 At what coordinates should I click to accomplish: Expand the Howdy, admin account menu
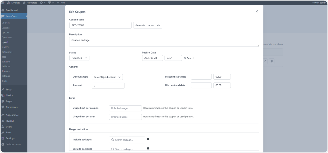tap(319, 3)
